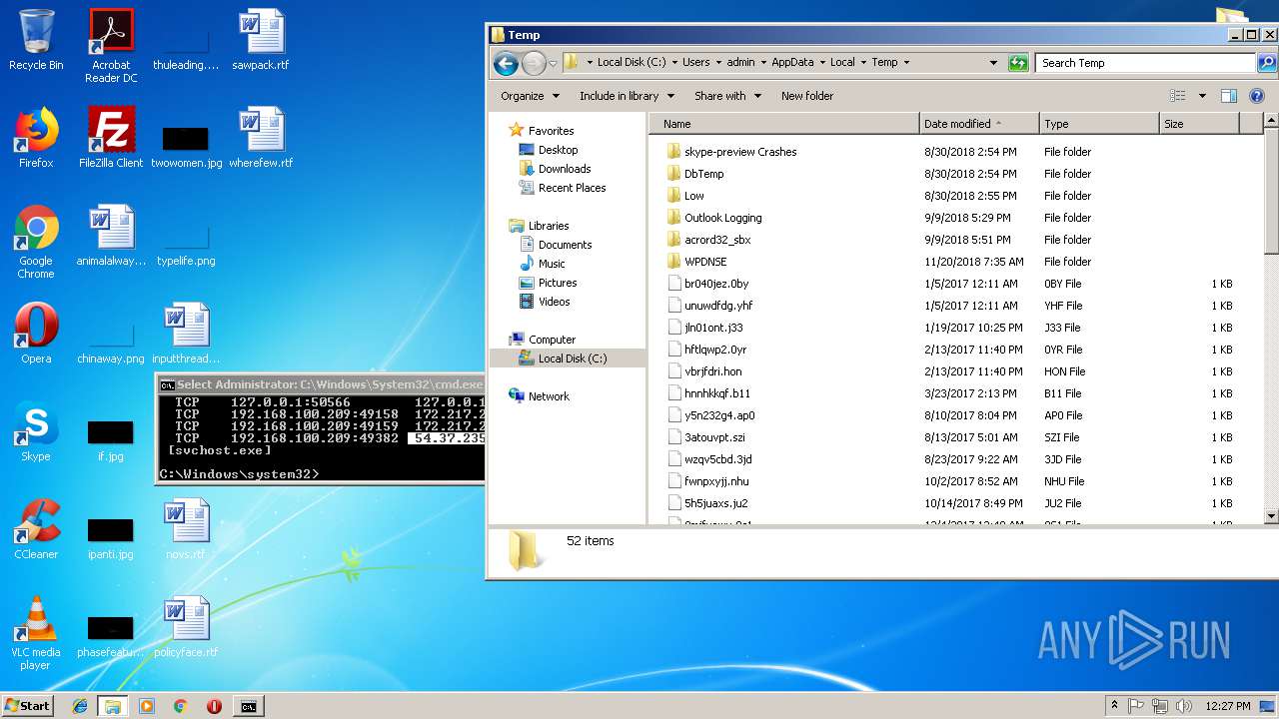Open Include in library dropdown
The width and height of the screenshot is (1279, 719).
tap(627, 96)
